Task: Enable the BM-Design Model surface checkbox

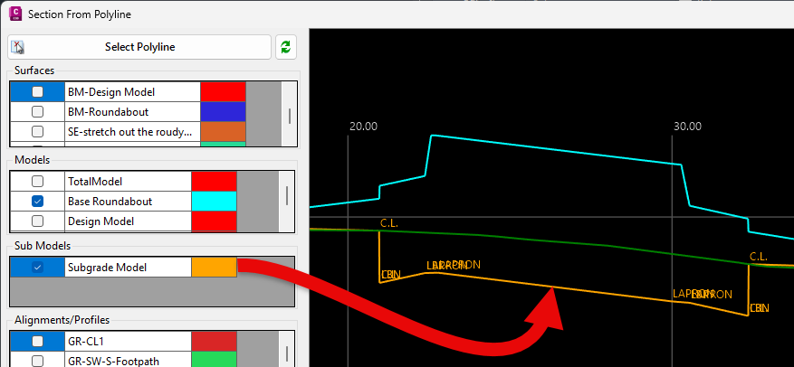Action: click(x=37, y=91)
